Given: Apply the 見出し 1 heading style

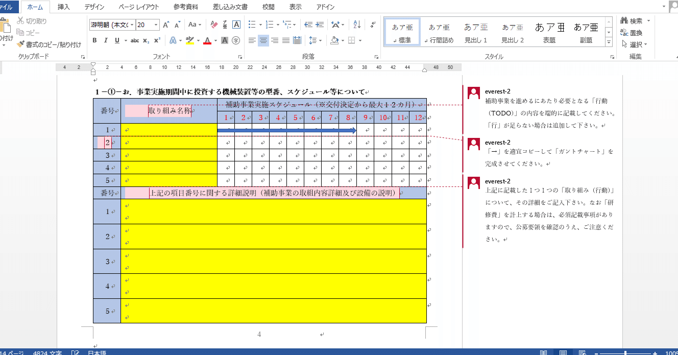Looking at the screenshot, I should pyautogui.click(x=476, y=32).
